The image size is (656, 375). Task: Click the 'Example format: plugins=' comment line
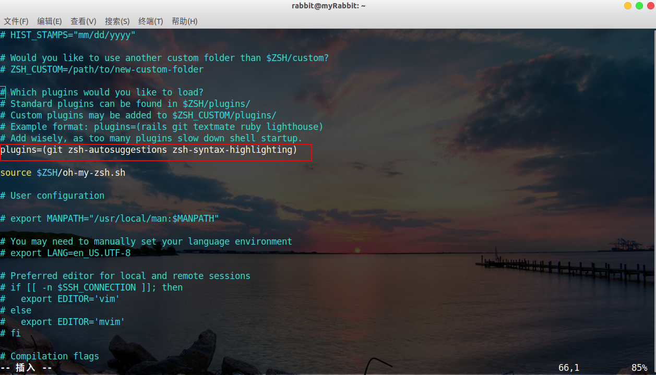tap(162, 127)
